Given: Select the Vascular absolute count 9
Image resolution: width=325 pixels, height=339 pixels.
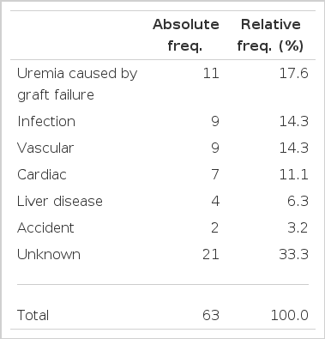Looking at the screenshot, I should coord(215,148).
